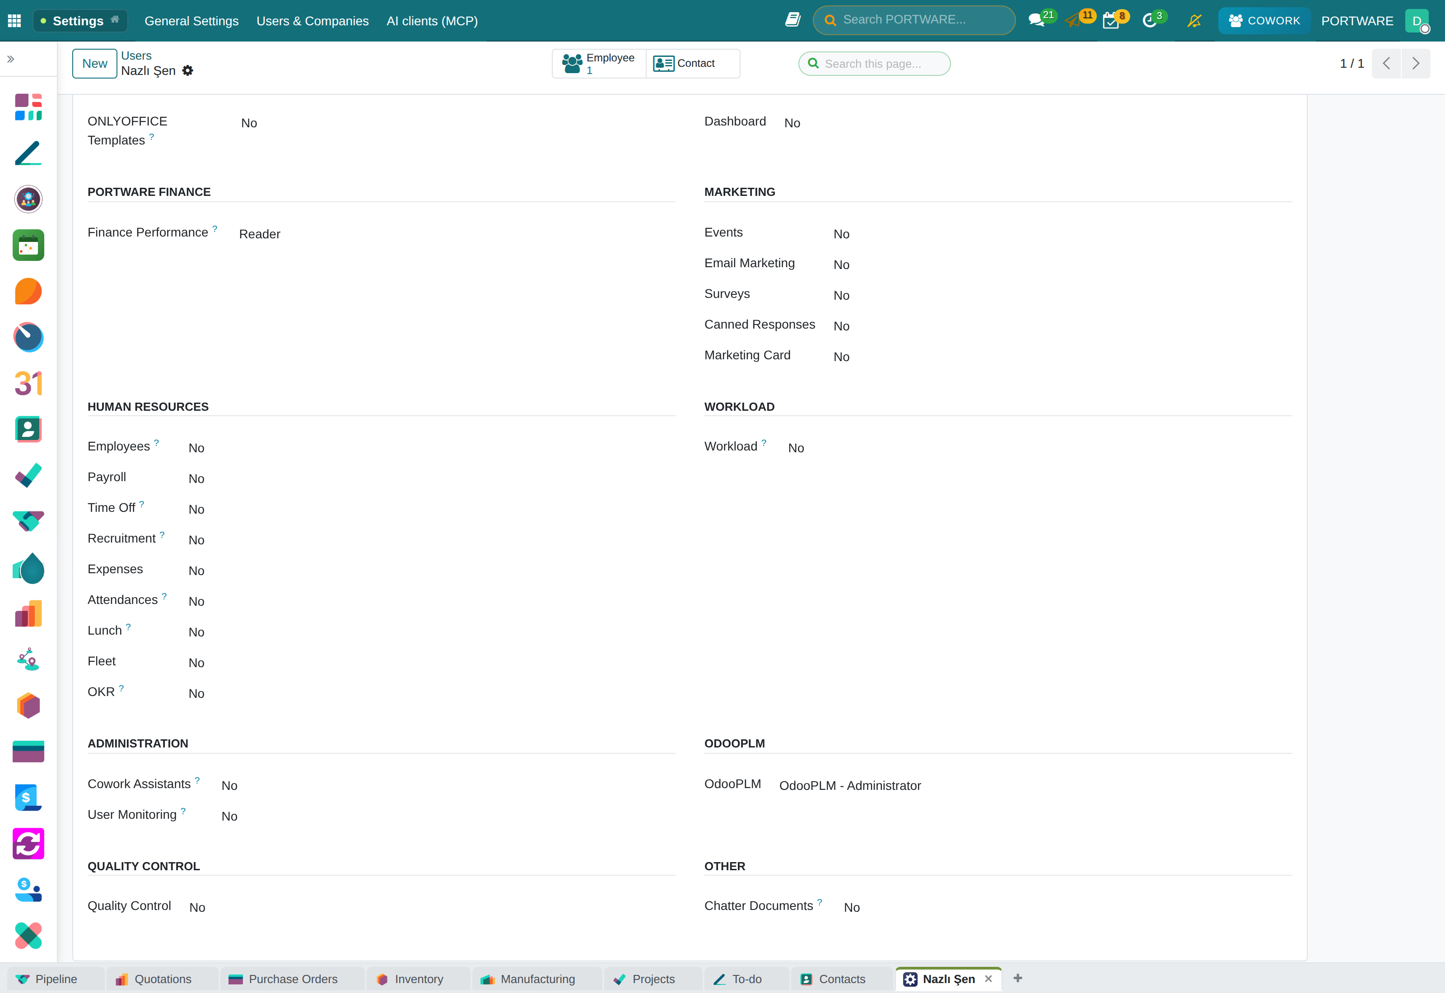Switch to the Manufacturing bottom tab

[537, 979]
